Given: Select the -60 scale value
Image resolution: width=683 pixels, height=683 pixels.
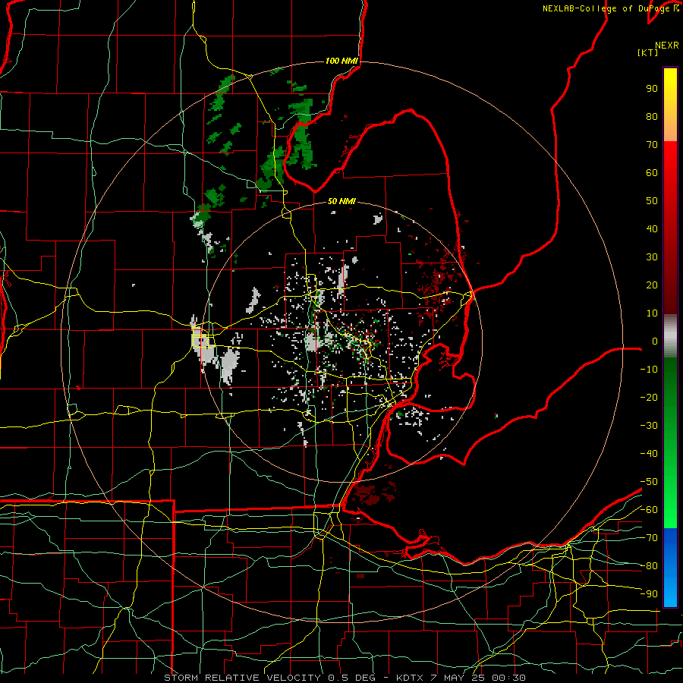Looking at the screenshot, I should 649,510.
